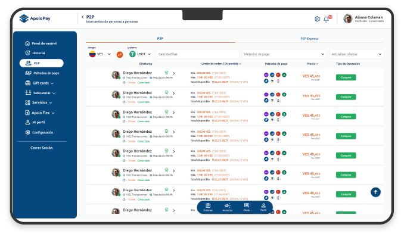Click the orange swap currencies icon
The image size is (404, 237).
point(120,55)
